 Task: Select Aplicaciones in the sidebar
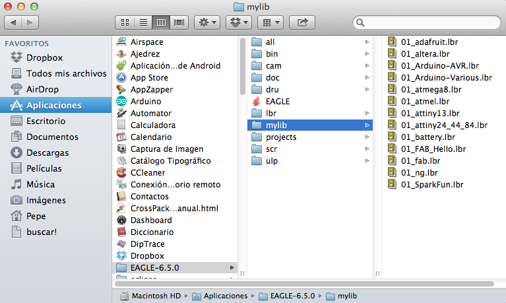[x=55, y=105]
